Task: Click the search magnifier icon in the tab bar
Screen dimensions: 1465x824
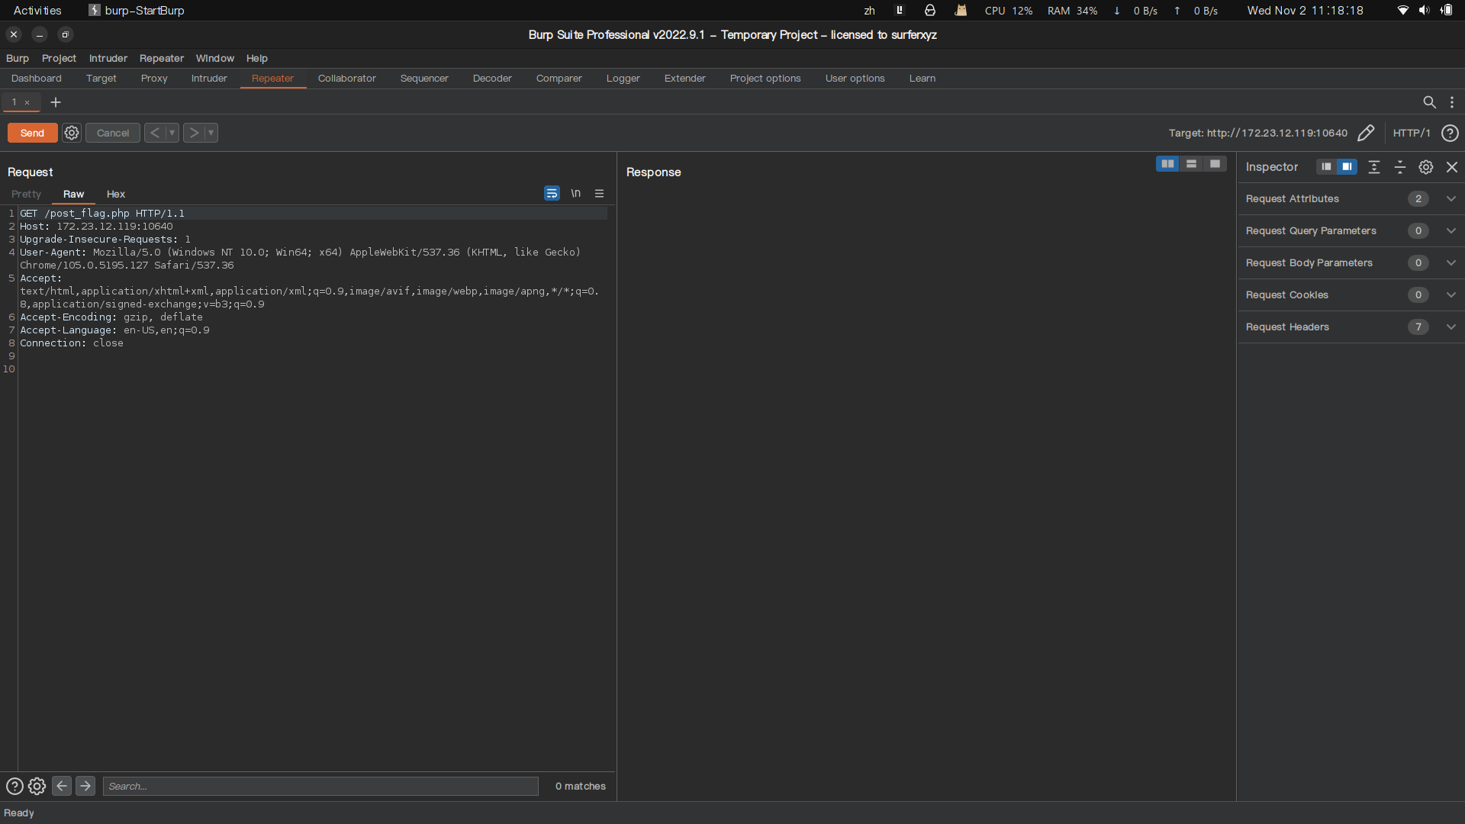Action: (1429, 102)
